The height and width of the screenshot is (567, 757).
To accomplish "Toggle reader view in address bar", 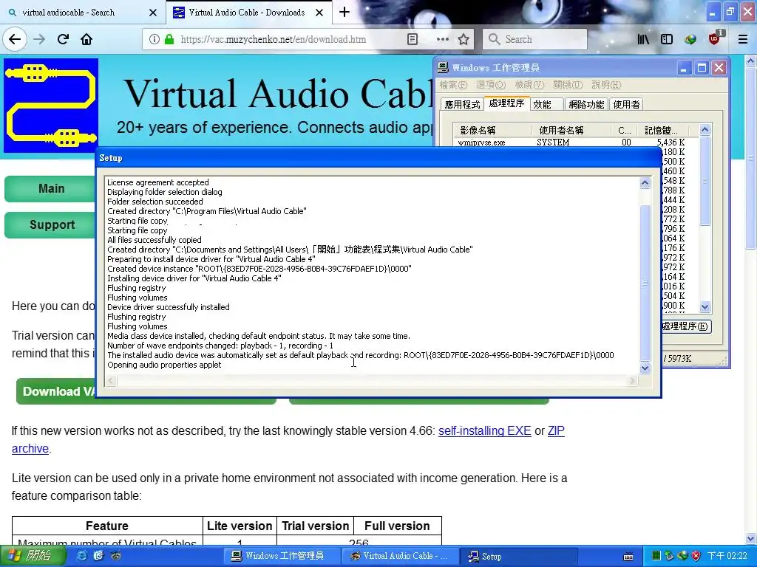I will [x=413, y=39].
